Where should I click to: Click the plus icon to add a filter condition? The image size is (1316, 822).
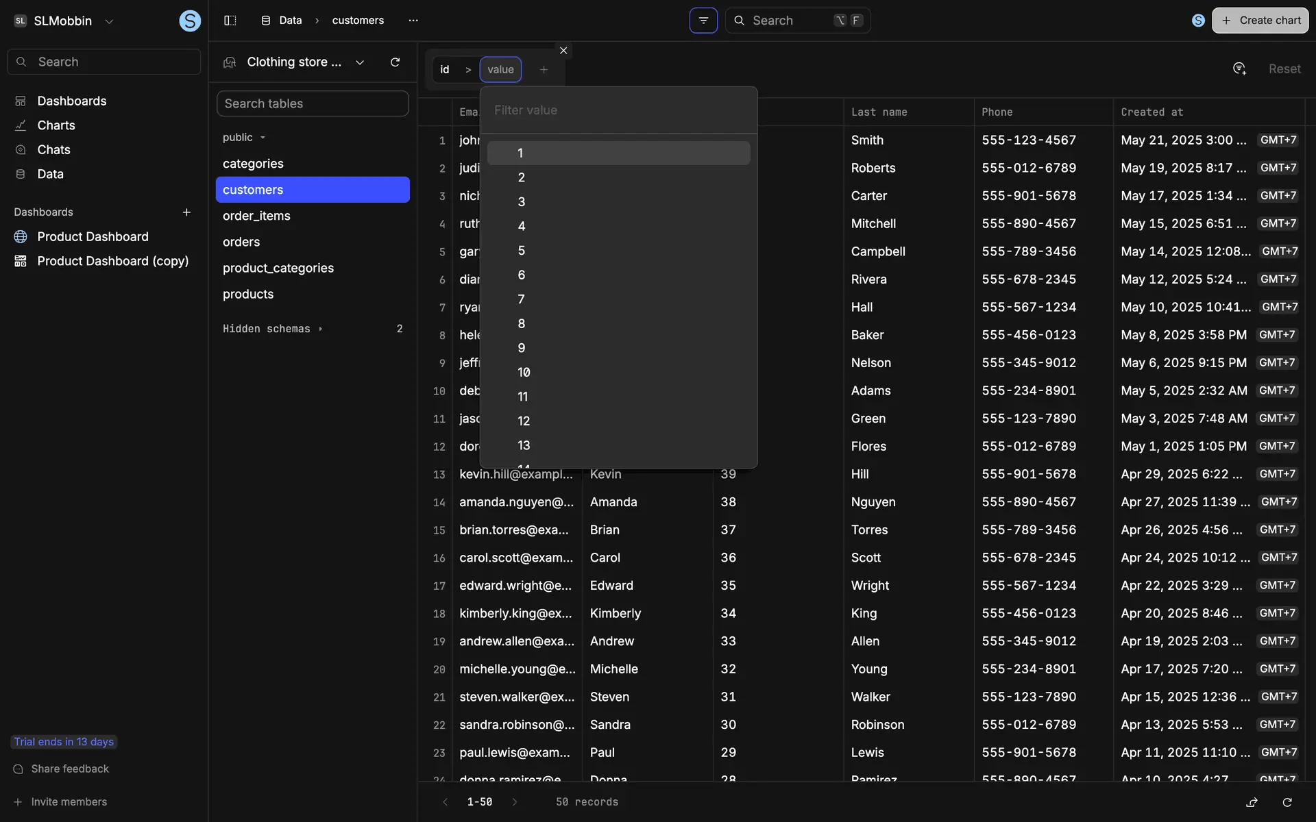coord(544,70)
